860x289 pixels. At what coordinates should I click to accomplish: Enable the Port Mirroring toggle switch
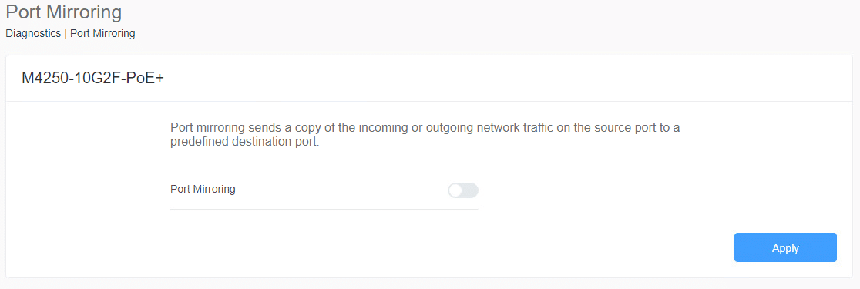[463, 190]
